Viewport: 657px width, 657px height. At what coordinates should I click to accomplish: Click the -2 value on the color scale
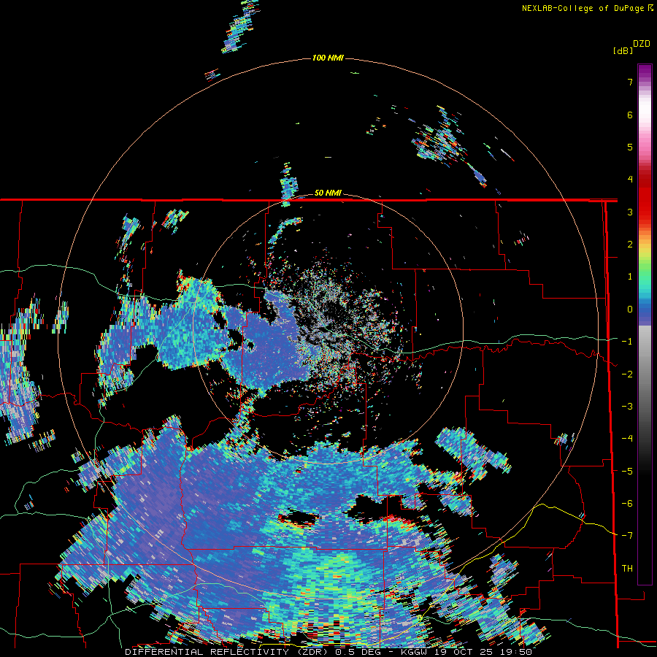[x=627, y=374]
